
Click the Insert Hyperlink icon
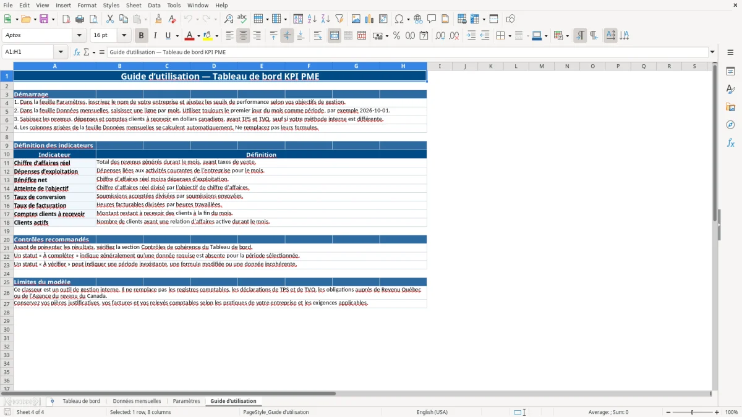click(418, 19)
